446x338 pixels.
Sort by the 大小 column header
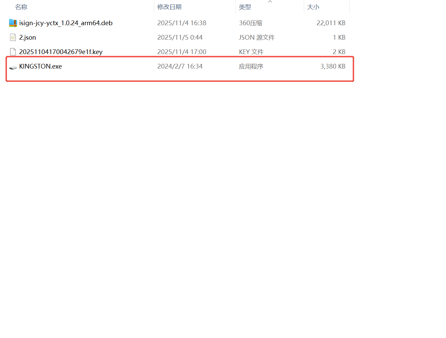pos(313,7)
